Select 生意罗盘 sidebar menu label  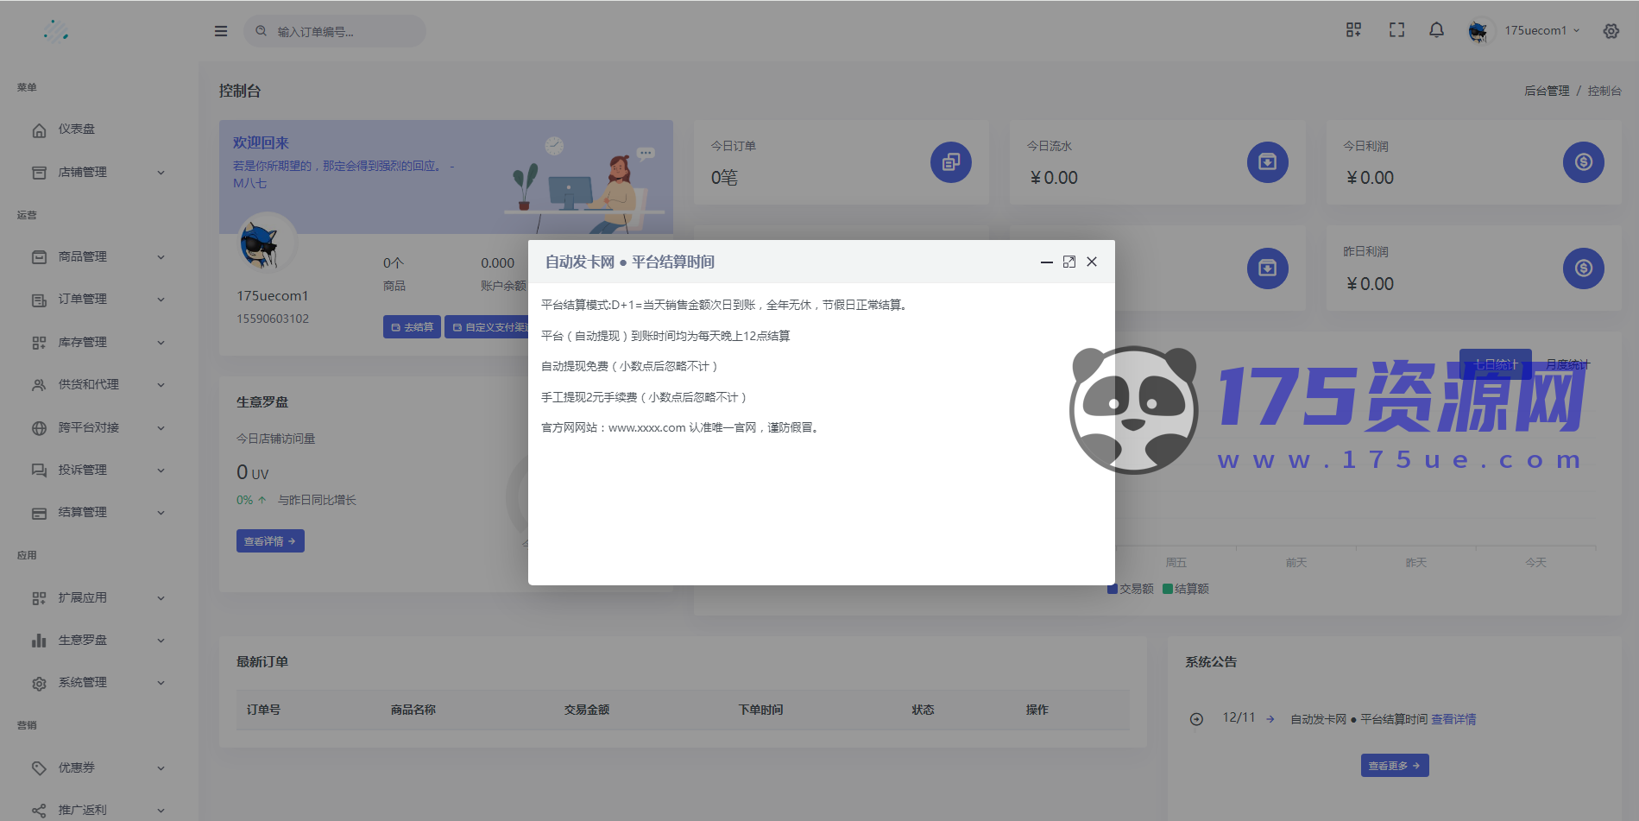coord(83,640)
